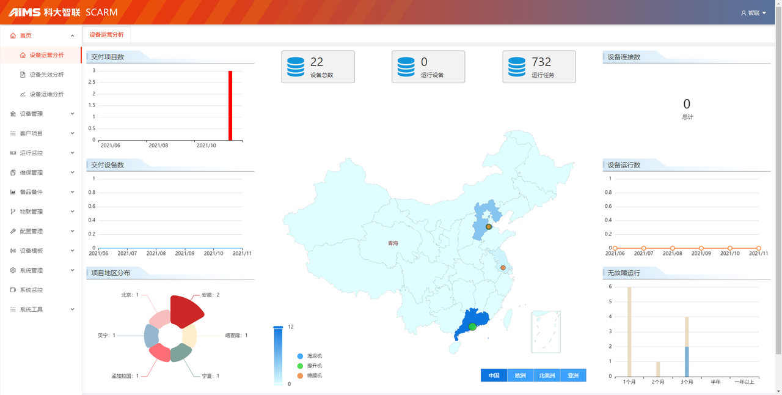Select the 设备运营分析 page tab

click(106, 35)
